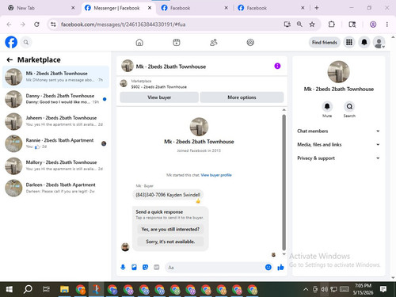This screenshot has height=297, width=396.
Task: Open Chrome profile avatar icon
Action: click(x=373, y=25)
